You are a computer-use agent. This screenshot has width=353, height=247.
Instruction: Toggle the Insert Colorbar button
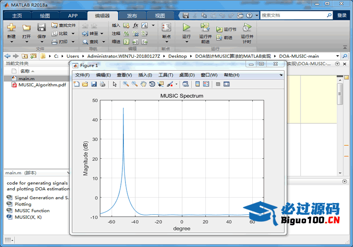(197, 84)
